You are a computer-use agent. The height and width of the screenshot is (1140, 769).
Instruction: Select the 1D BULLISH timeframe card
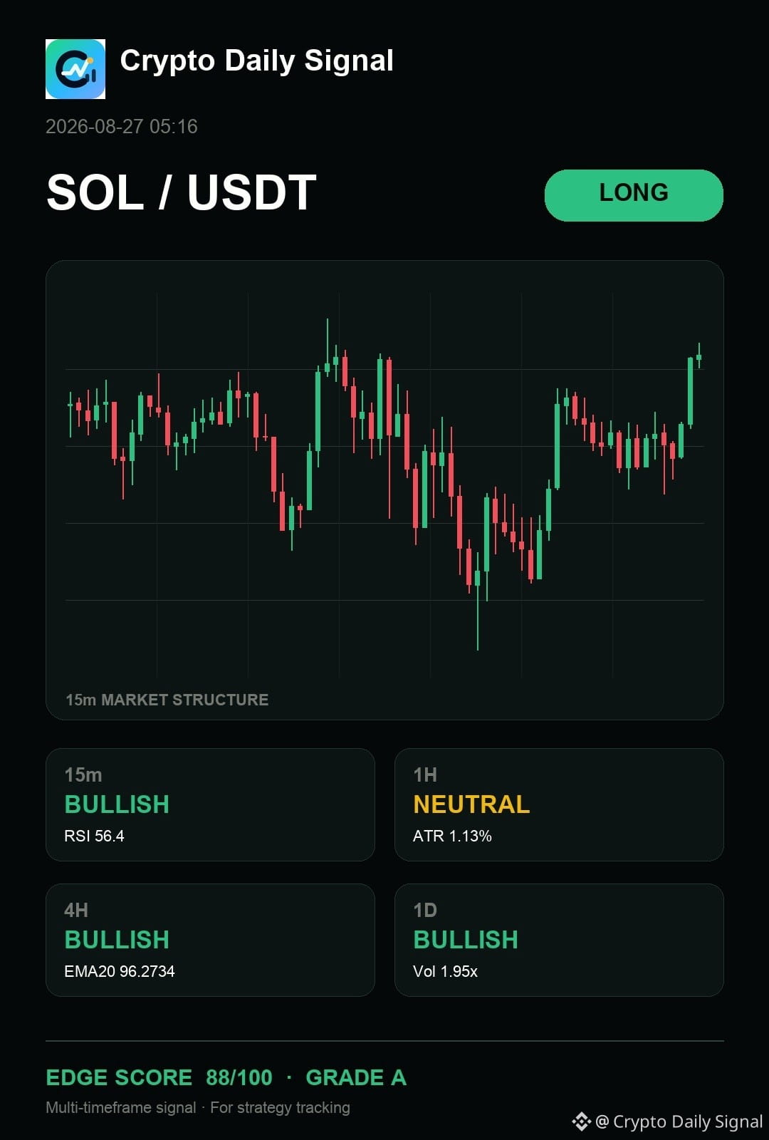[x=559, y=940]
